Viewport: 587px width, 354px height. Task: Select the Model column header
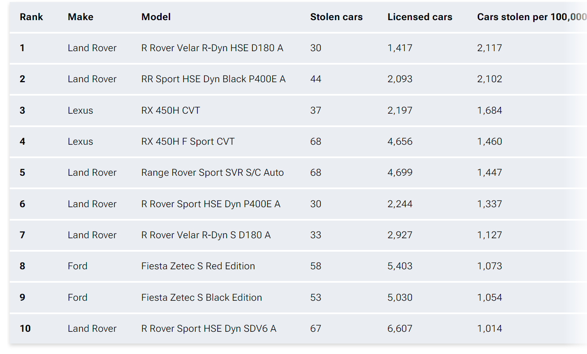click(x=156, y=17)
